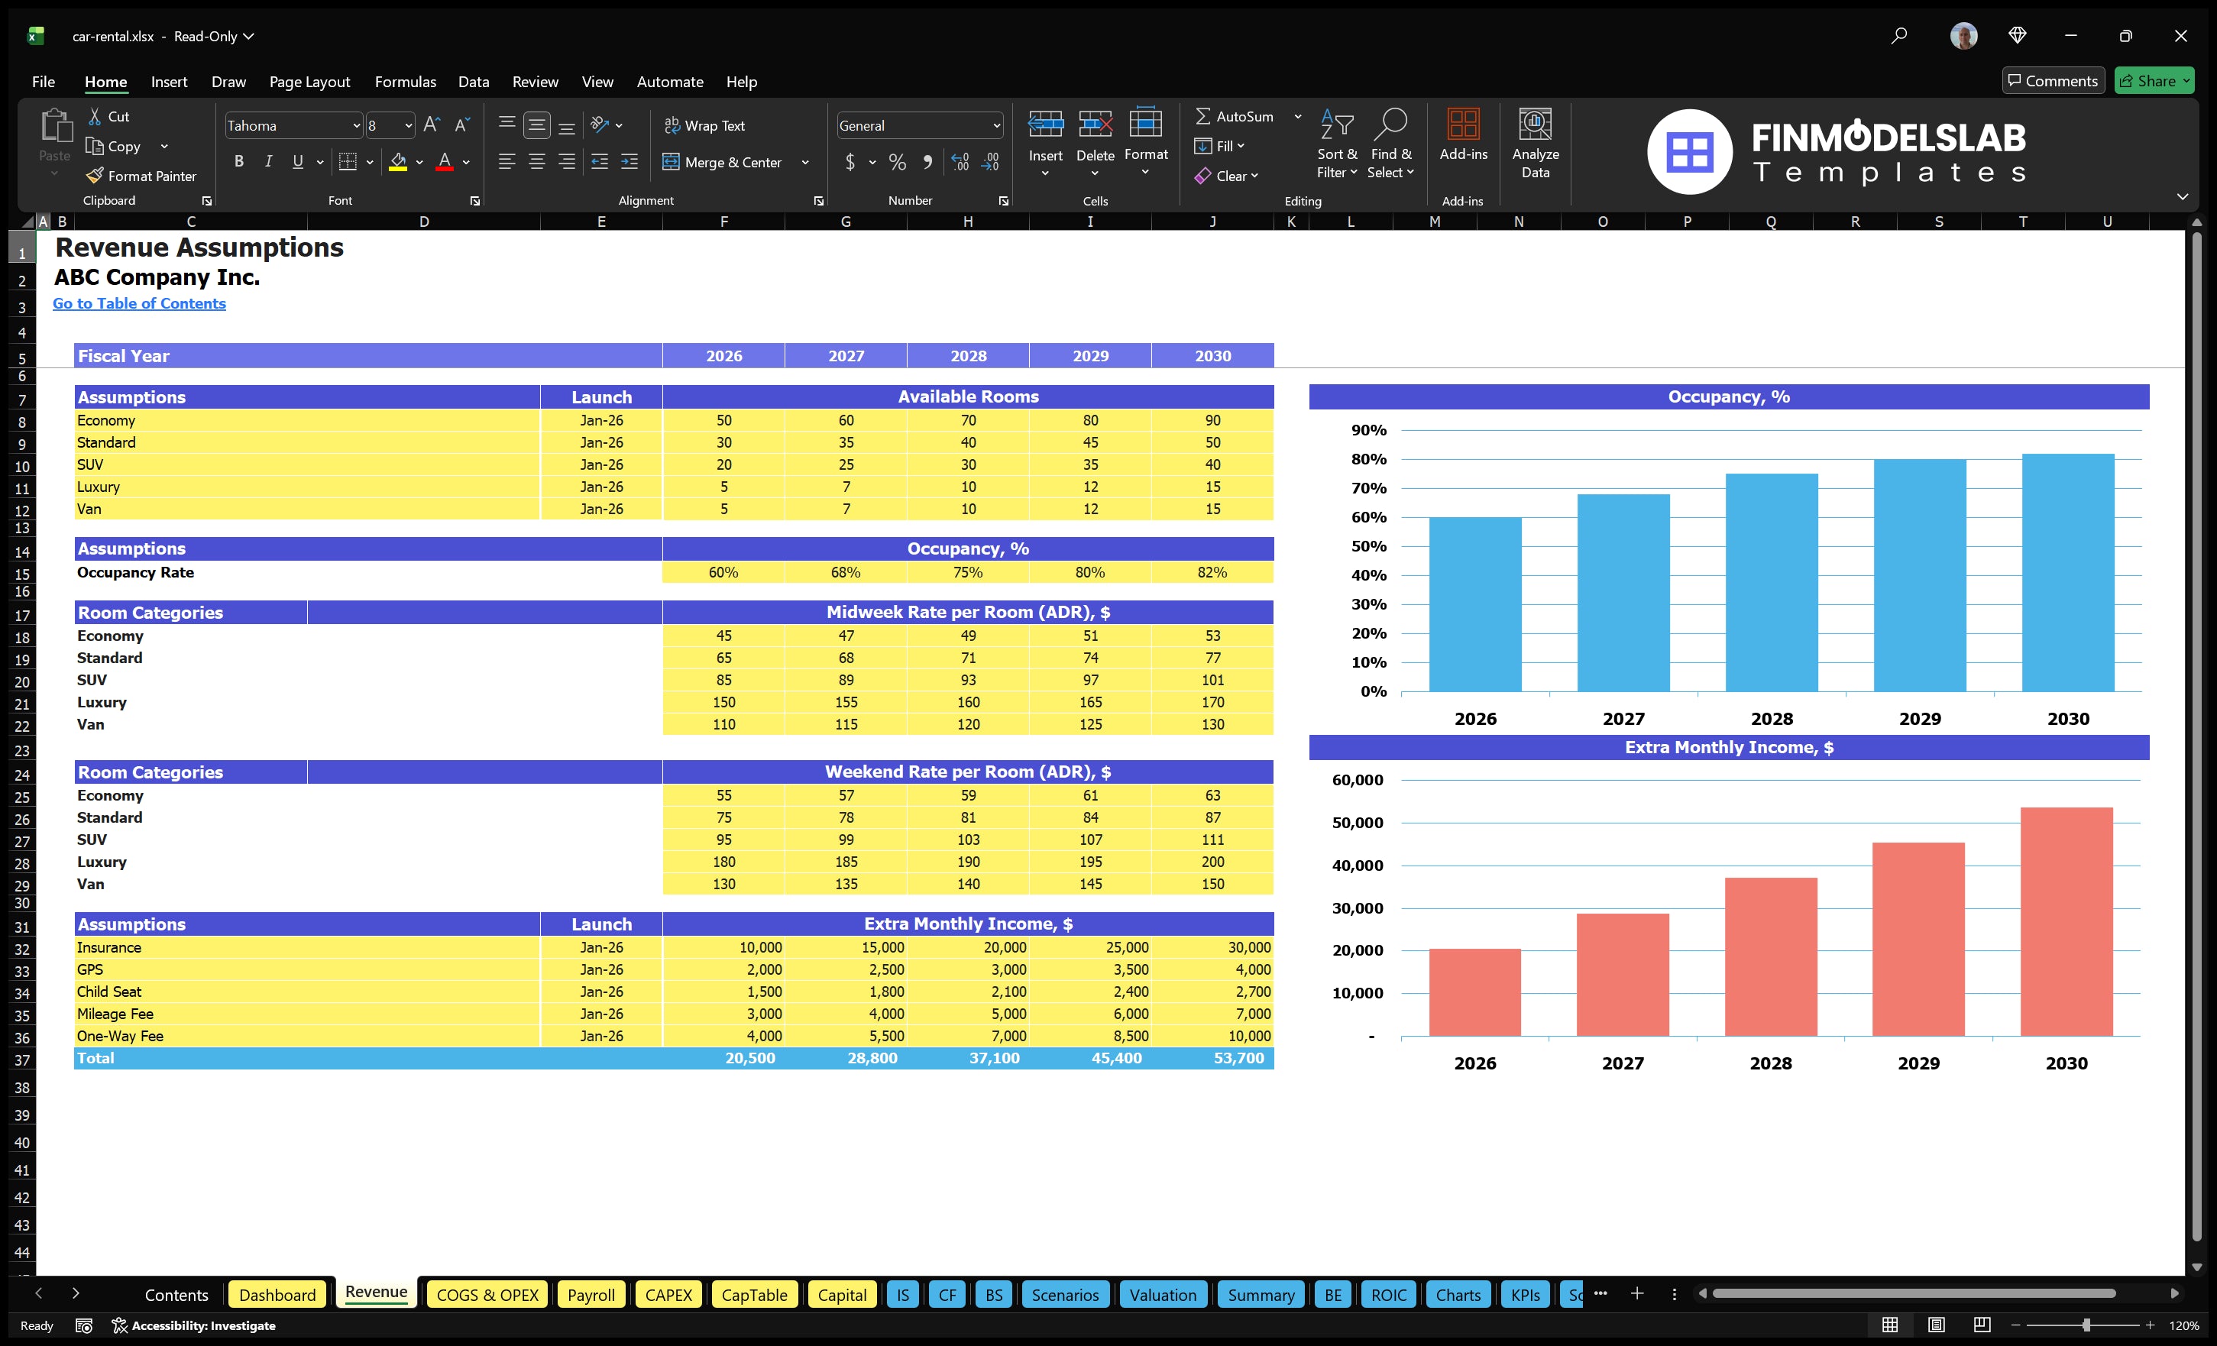The height and width of the screenshot is (1346, 2217).
Task: Open the font name dropdown
Action: click(358, 125)
